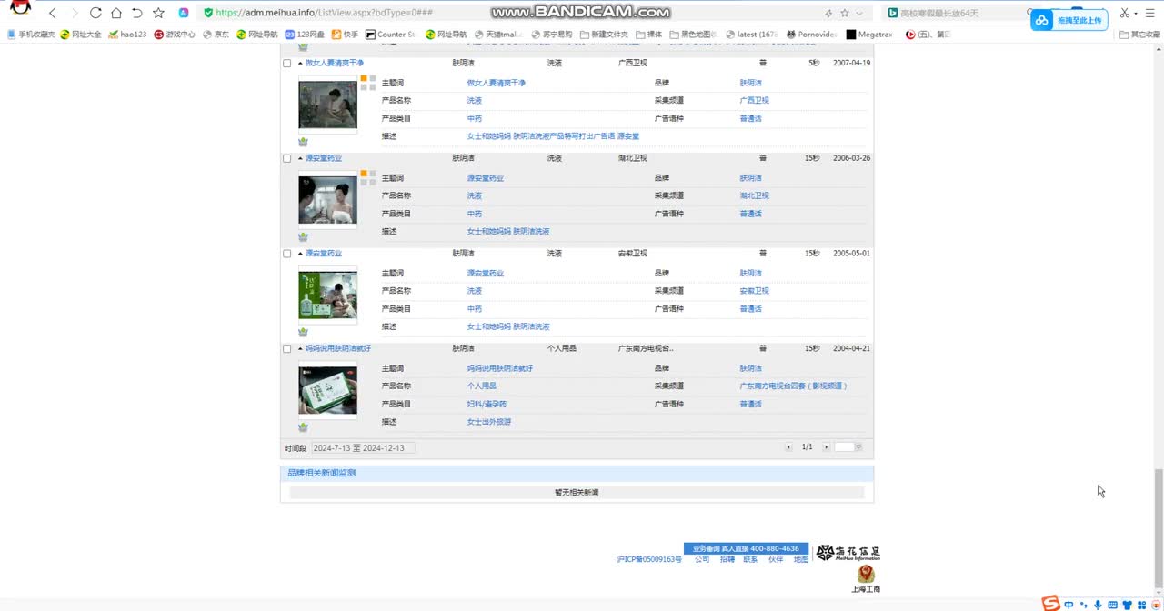Tick checkbox for 2006-03-26 源安堂药业 row
This screenshot has height=611, width=1164.
click(287, 158)
